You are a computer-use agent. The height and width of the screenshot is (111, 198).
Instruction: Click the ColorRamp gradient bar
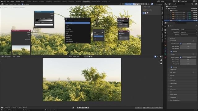coord(44,20)
